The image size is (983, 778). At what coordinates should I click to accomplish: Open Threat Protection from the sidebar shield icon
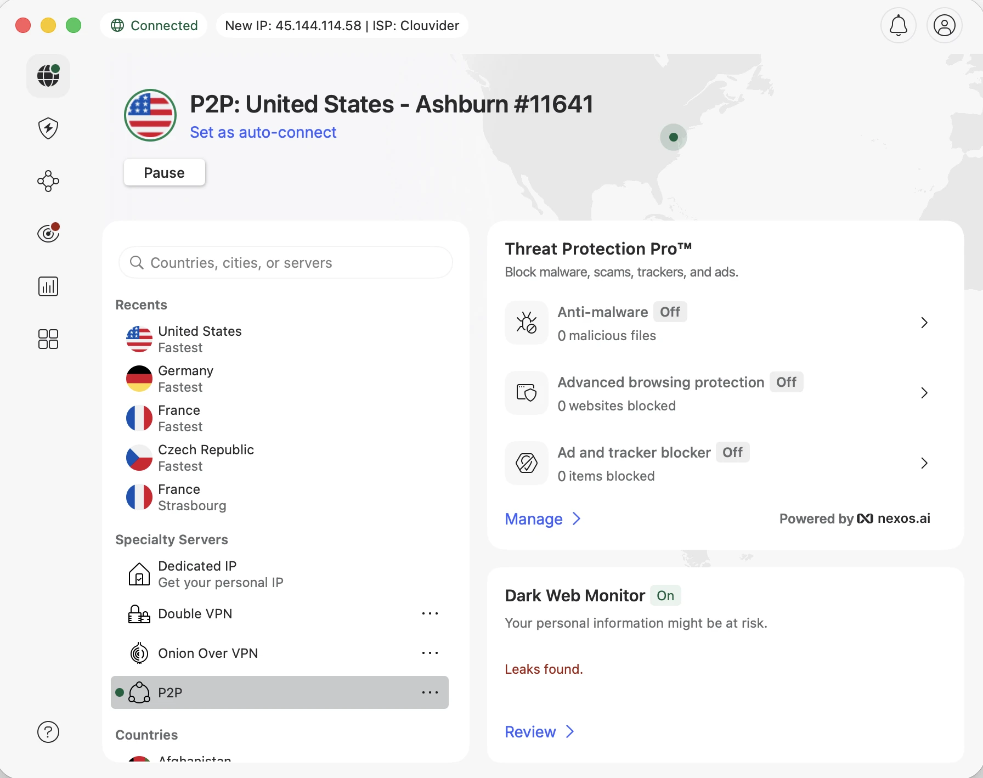point(48,128)
